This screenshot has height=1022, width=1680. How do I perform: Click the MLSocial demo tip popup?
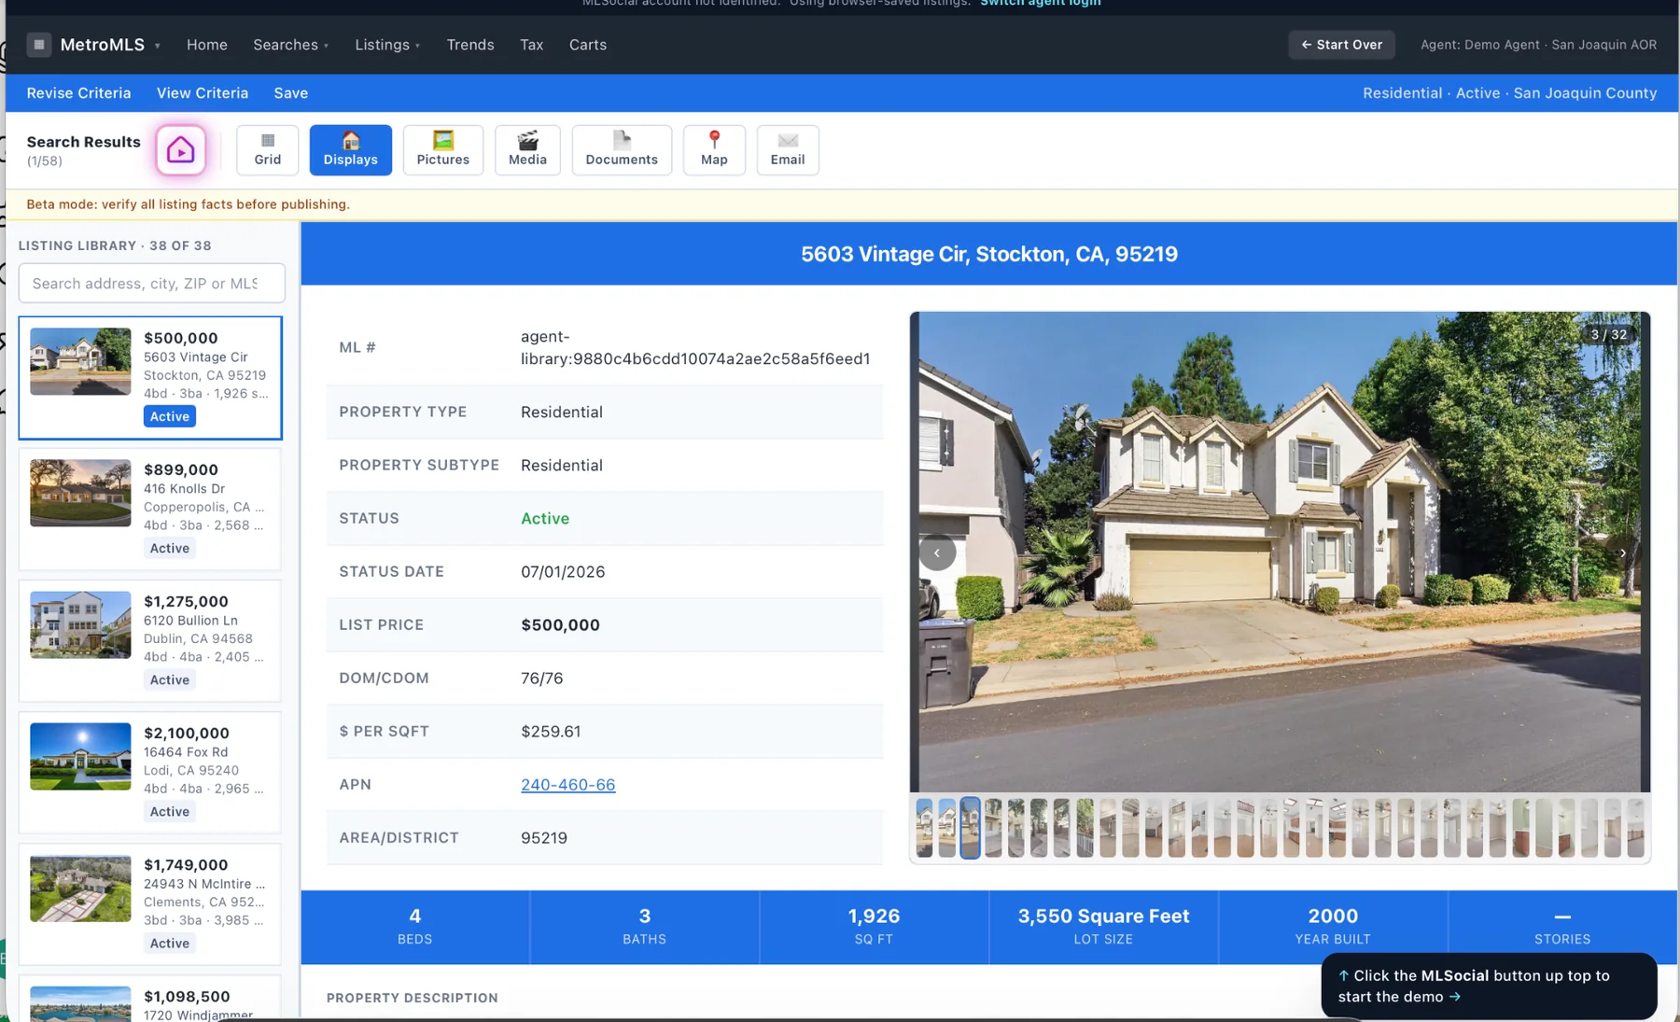click(x=1489, y=986)
